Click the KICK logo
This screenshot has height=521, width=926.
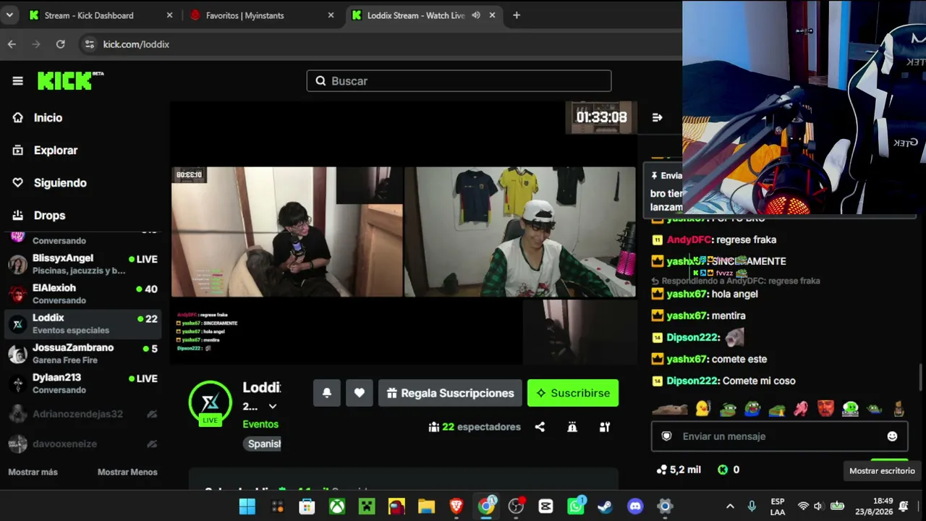(x=70, y=80)
